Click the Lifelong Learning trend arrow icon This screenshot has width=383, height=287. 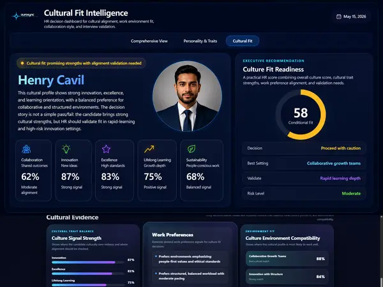pyautogui.click(x=149, y=149)
